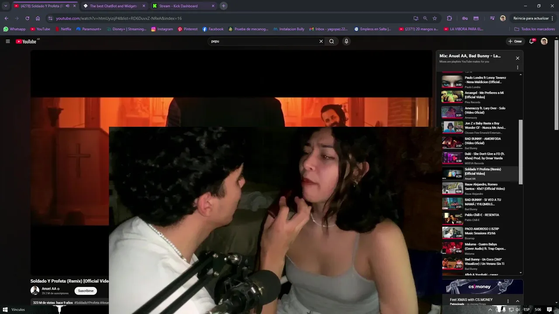559x314 pixels.
Task: Open the zoom magnifier in address bar
Action: (x=425, y=18)
